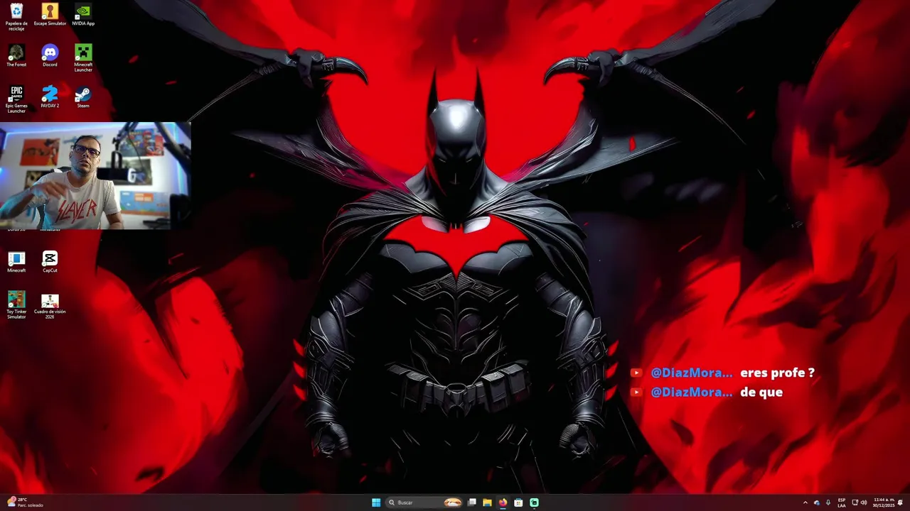The height and width of the screenshot is (511, 910).
Task: Select the Minecraft icon below the webcam
Action: click(16, 262)
